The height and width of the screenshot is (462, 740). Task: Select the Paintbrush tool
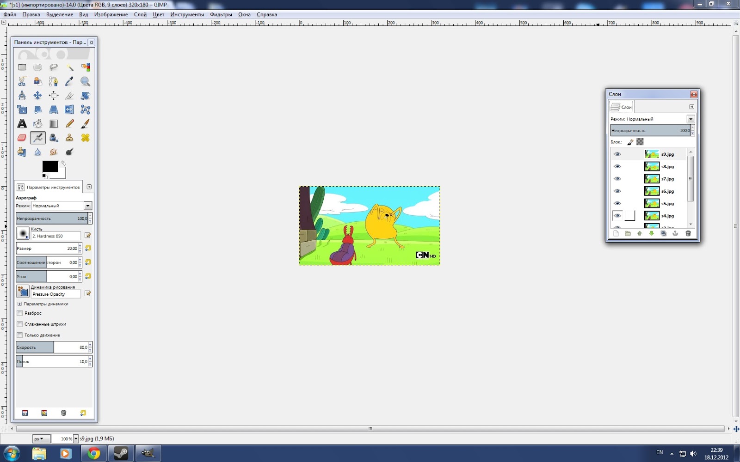(85, 124)
